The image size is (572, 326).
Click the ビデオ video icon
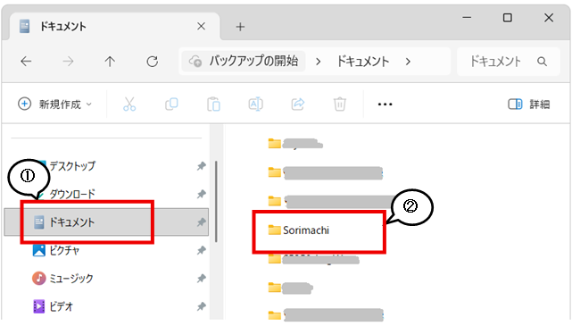pyautogui.click(x=39, y=306)
